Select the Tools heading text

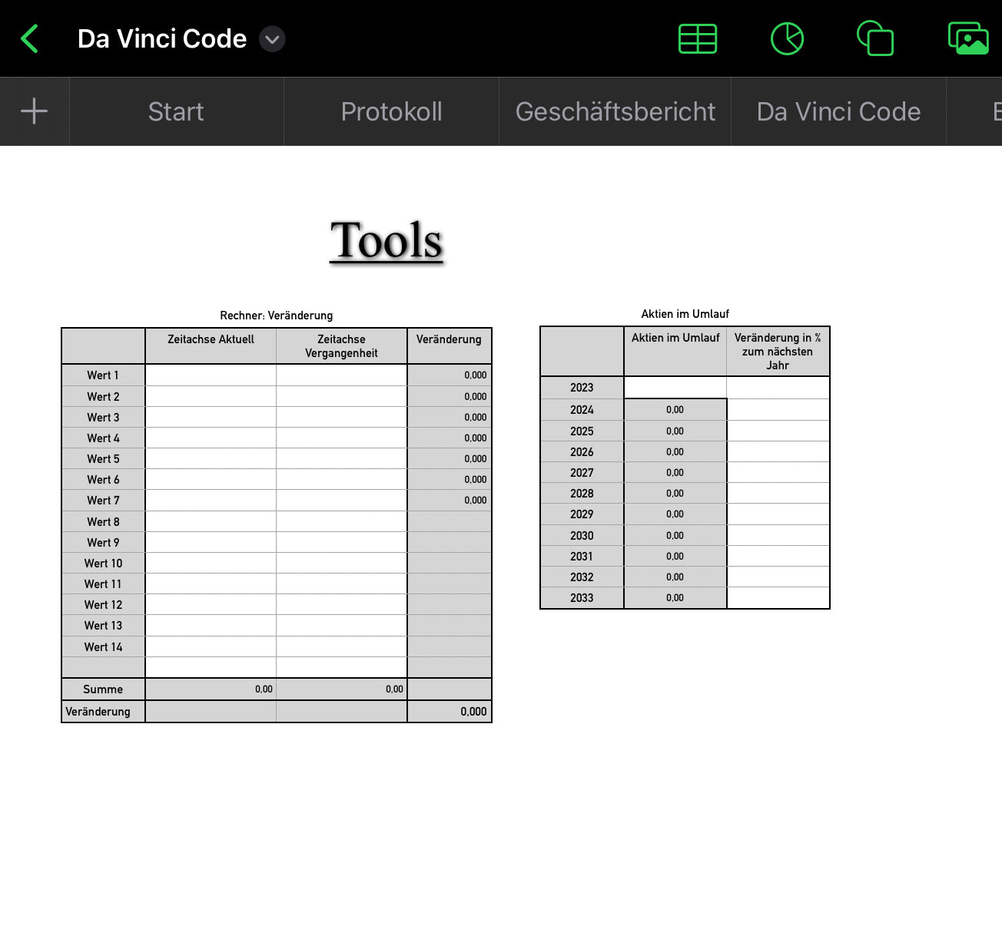click(387, 240)
